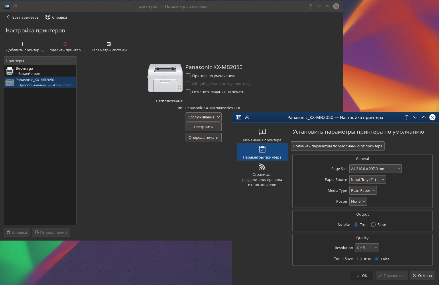
Task: Click the printer type text Panasonic KX-MB2000series GDI
Action: 213,108
